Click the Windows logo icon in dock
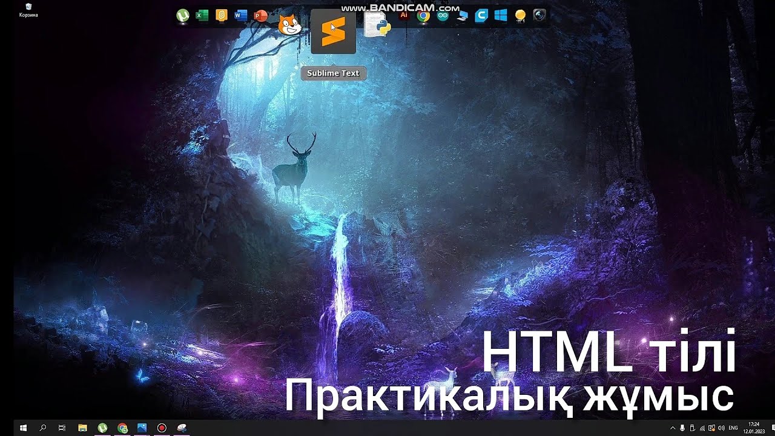The width and height of the screenshot is (775, 436). 500,16
